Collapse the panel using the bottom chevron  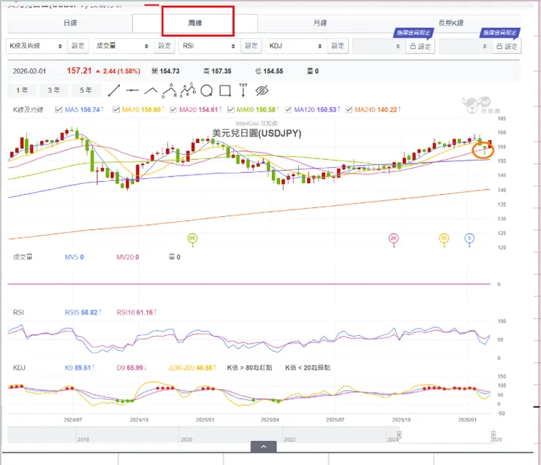[x=264, y=447]
